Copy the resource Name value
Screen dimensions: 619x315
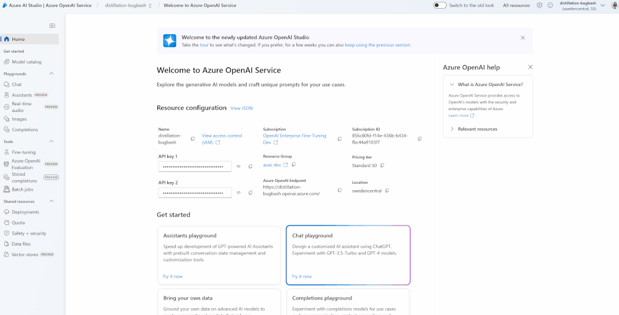(193, 139)
